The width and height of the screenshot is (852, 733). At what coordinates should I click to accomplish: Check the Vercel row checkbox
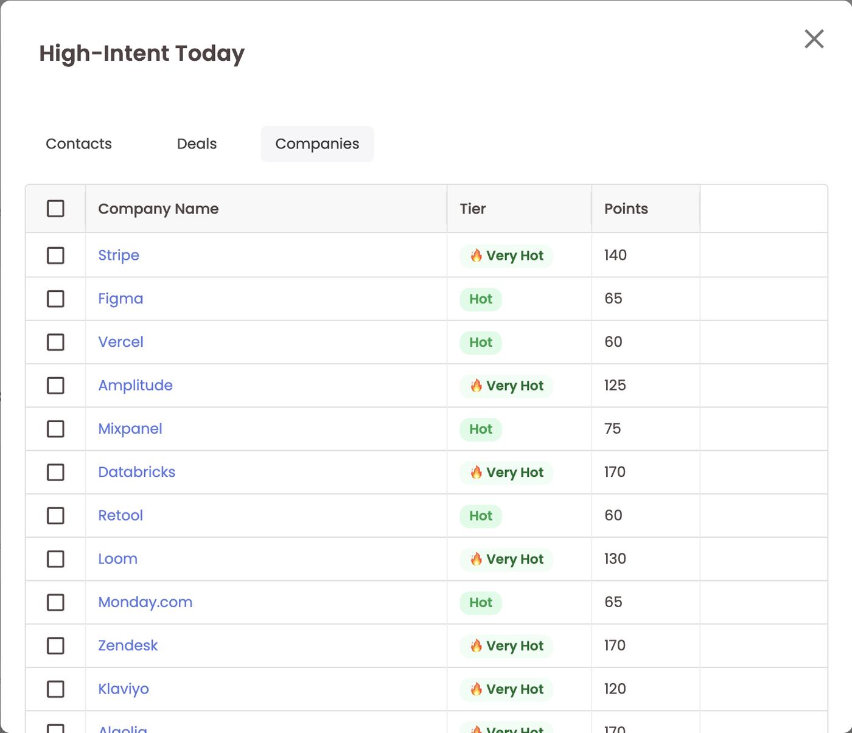55,342
